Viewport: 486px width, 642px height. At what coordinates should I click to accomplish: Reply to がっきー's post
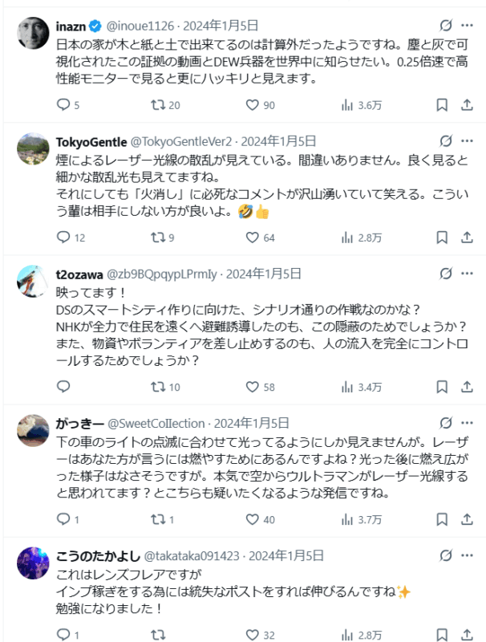(65, 520)
